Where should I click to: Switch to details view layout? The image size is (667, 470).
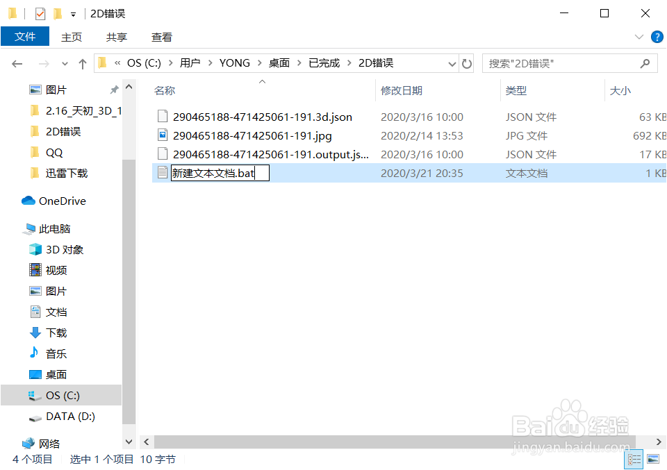tap(634, 460)
